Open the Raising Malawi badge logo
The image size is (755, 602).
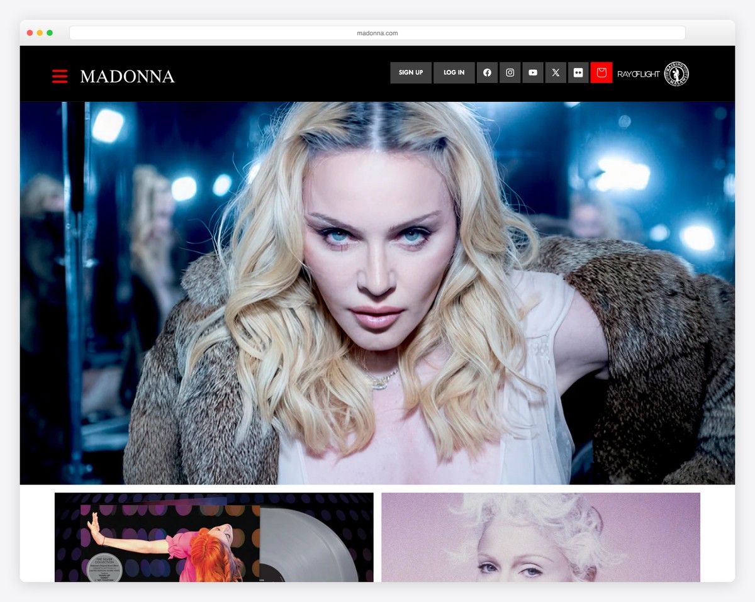(x=676, y=73)
